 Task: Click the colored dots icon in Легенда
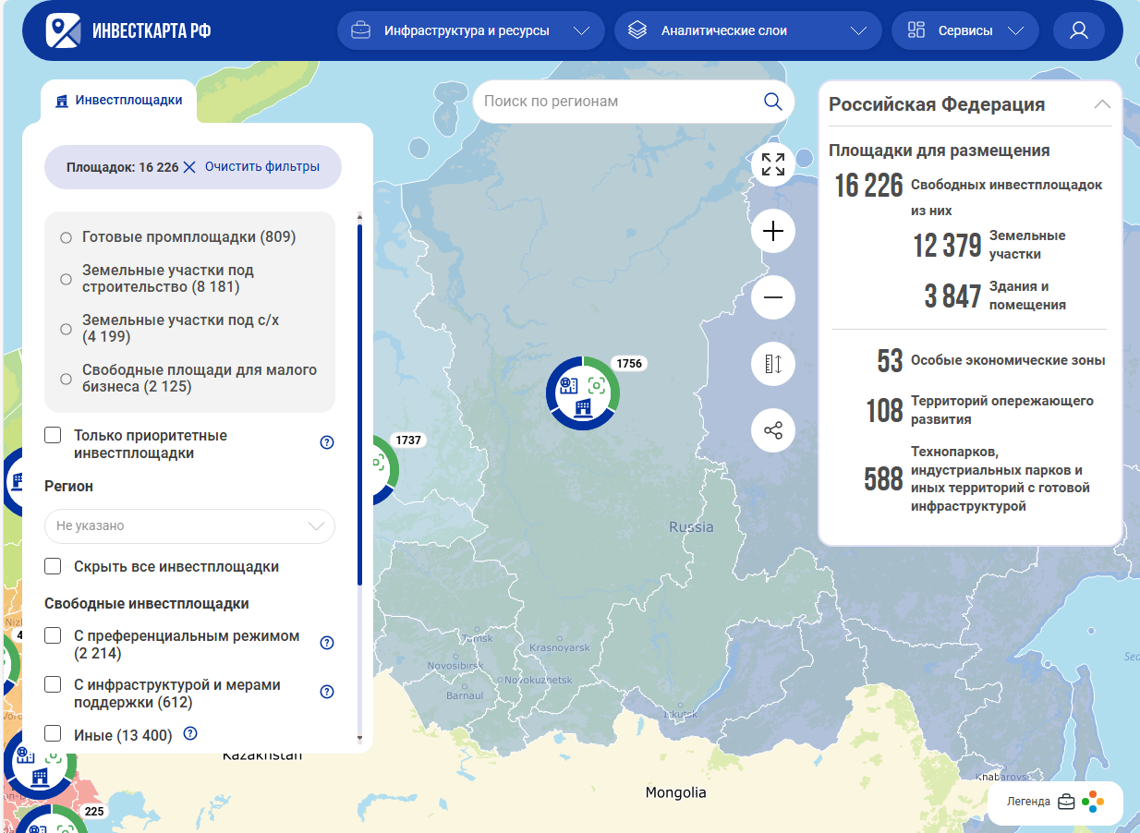click(x=1093, y=802)
